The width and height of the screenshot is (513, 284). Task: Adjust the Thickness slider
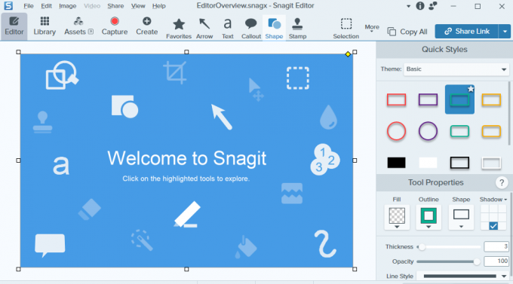point(422,247)
